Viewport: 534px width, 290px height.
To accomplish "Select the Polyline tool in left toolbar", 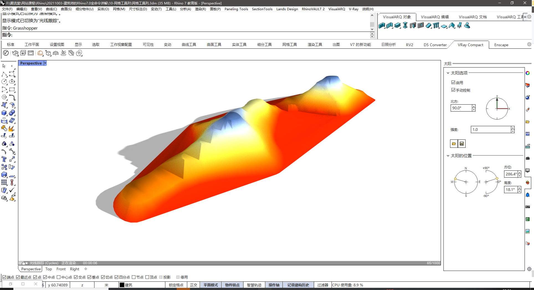I will pos(4,74).
